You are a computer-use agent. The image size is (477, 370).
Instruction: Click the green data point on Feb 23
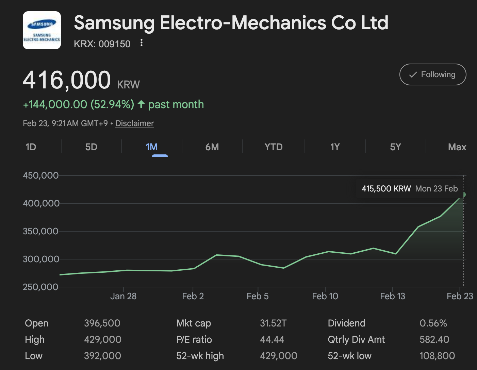(x=463, y=195)
